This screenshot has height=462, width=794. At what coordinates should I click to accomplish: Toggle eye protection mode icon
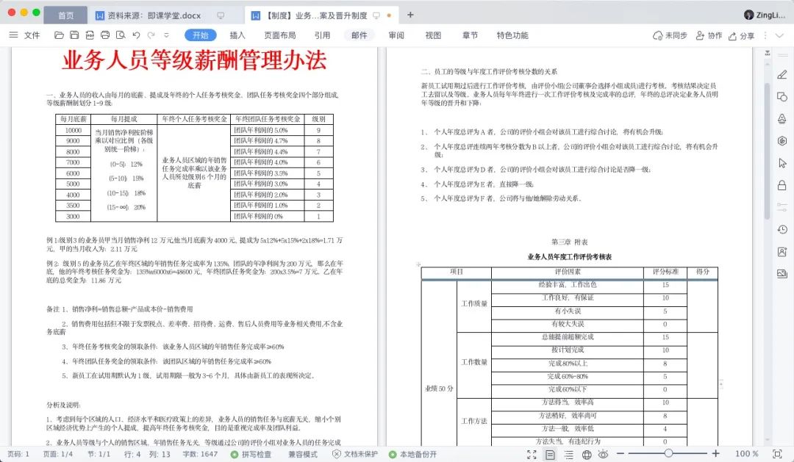tap(603, 454)
